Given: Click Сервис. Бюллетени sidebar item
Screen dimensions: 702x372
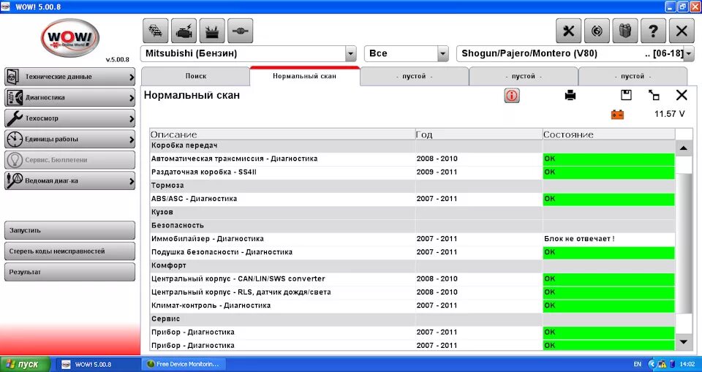Looking at the screenshot, I should [70, 160].
